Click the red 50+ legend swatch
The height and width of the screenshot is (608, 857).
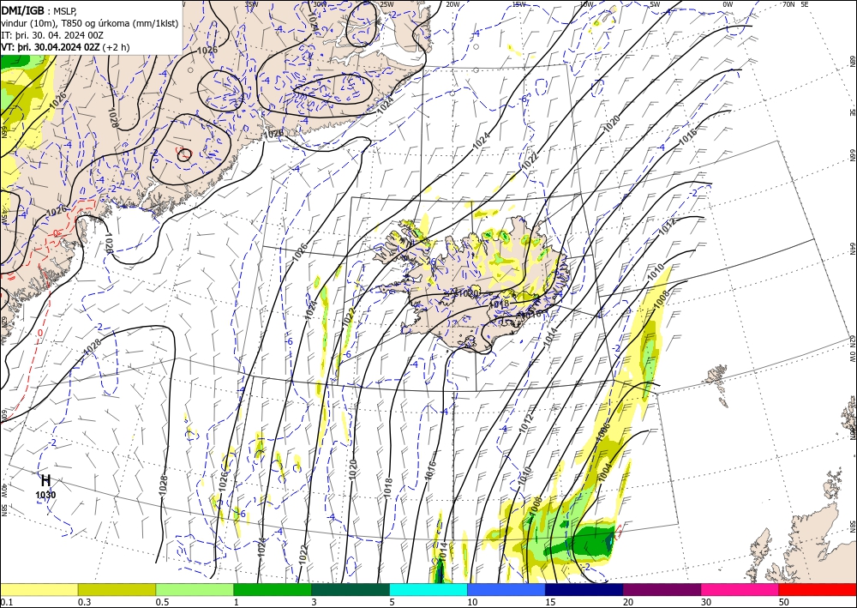click(x=818, y=589)
